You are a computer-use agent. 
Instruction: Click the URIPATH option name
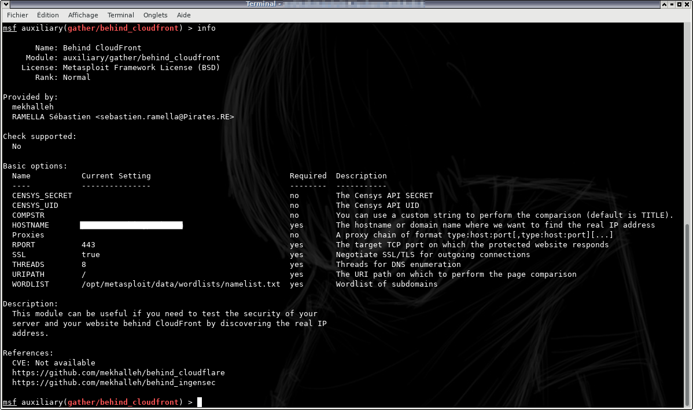click(28, 274)
